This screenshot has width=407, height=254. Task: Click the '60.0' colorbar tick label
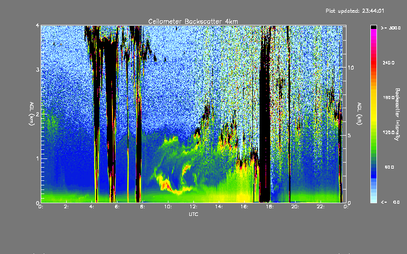coord(389,167)
